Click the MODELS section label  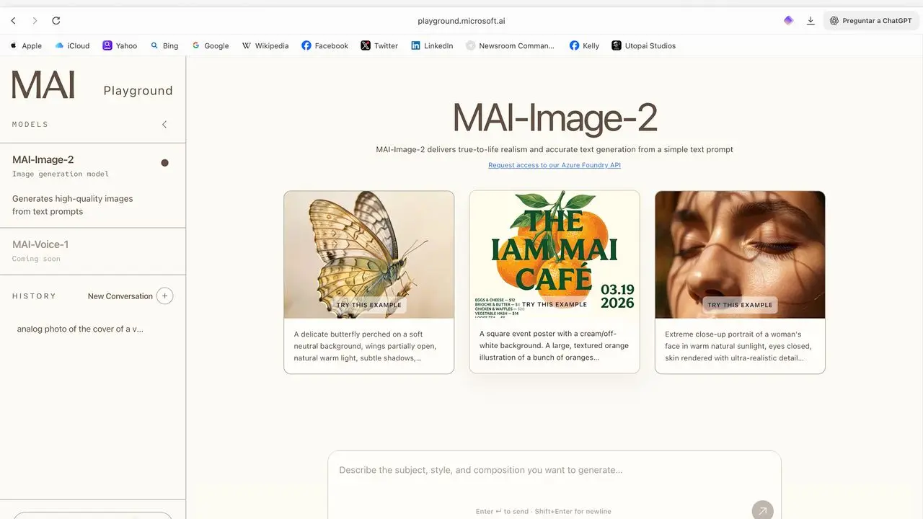pyautogui.click(x=30, y=125)
